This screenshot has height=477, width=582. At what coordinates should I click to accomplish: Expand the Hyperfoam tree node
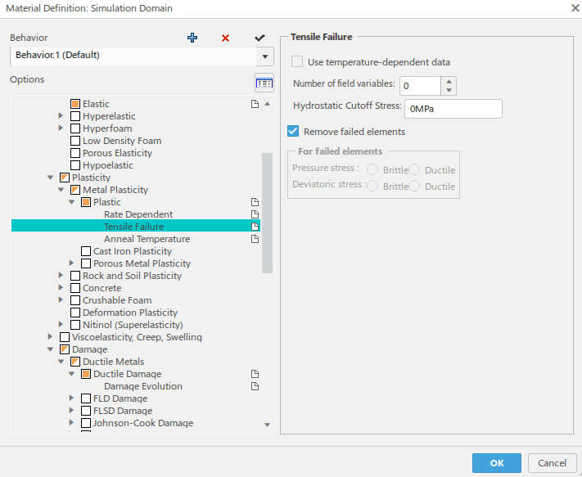tap(61, 128)
